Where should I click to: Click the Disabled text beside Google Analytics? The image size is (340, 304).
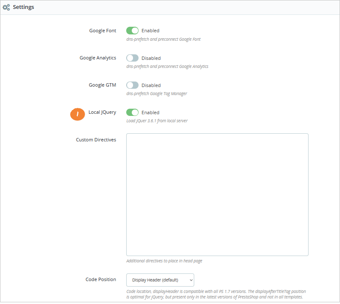(x=151, y=58)
